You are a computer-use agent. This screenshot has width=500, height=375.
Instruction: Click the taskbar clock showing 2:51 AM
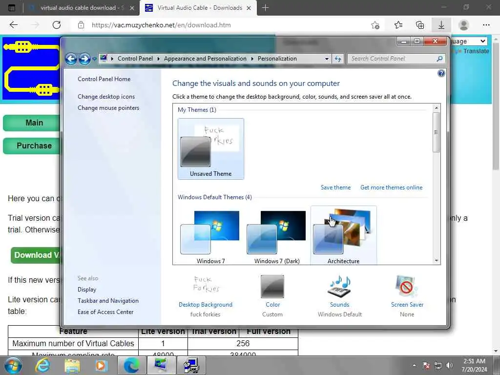click(x=475, y=365)
